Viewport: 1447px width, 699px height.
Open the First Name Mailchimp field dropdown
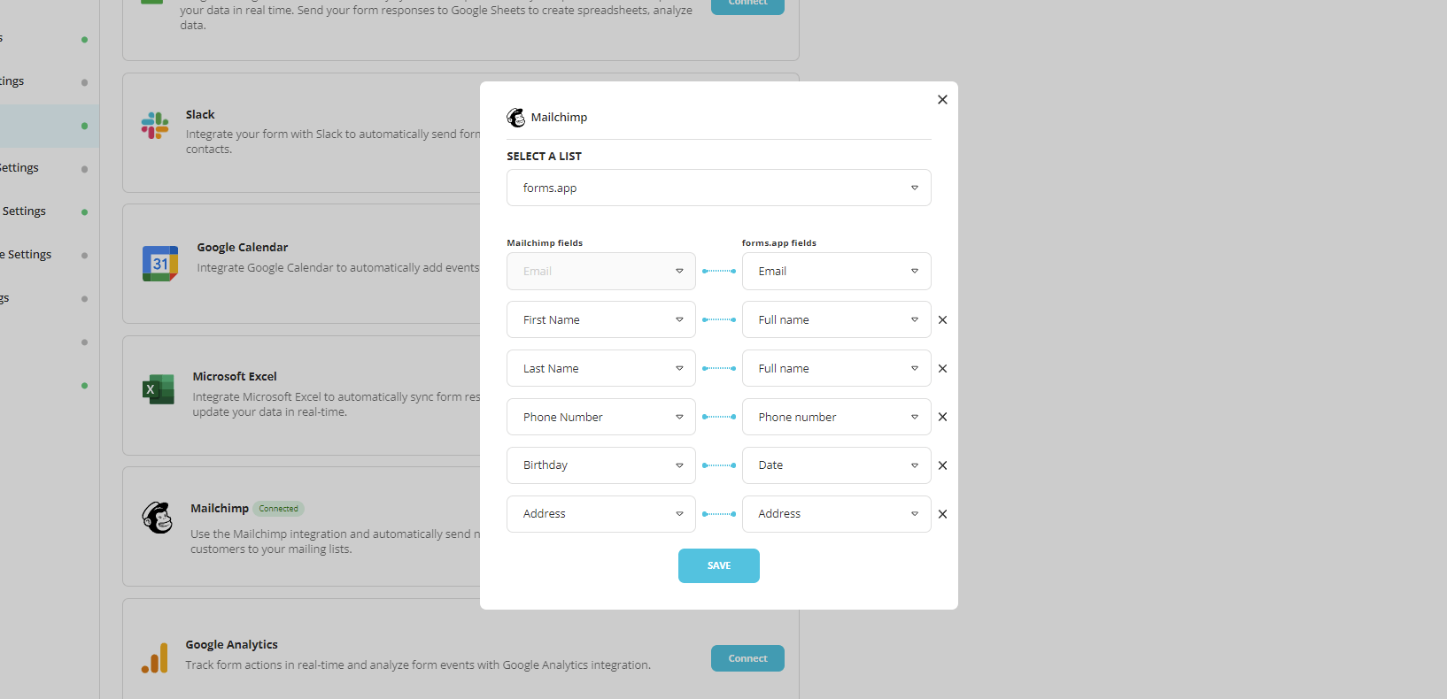click(600, 319)
